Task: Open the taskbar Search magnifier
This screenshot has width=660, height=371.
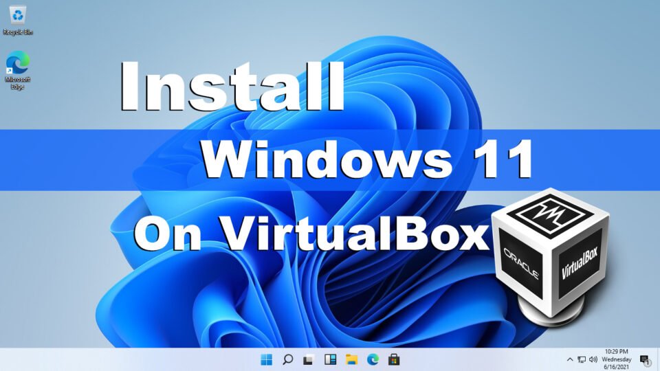Action: 288,359
